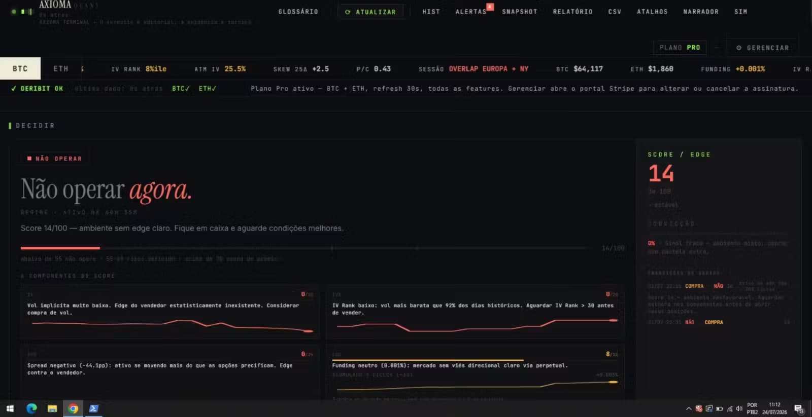This screenshot has width=812, height=417.
Task: Toggle the NARRADOR option
Action: point(701,12)
